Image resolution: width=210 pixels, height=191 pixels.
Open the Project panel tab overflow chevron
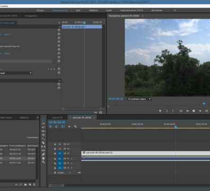click(38, 117)
